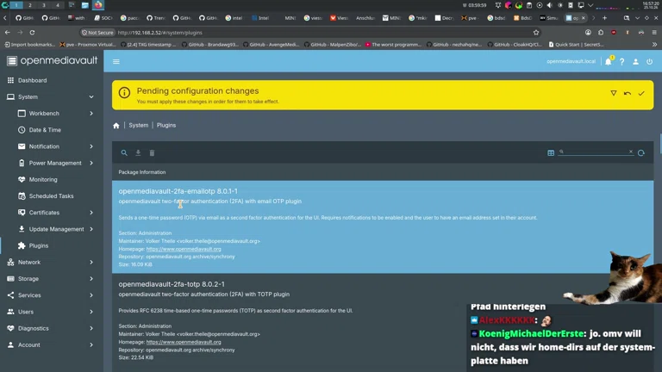The image size is (662, 372).
Task: Toggle the sidebar with the hamburger icon
Action: tap(116, 62)
